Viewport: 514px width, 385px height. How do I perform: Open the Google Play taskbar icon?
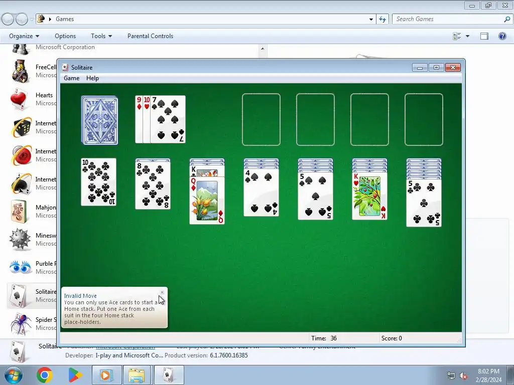click(75, 375)
